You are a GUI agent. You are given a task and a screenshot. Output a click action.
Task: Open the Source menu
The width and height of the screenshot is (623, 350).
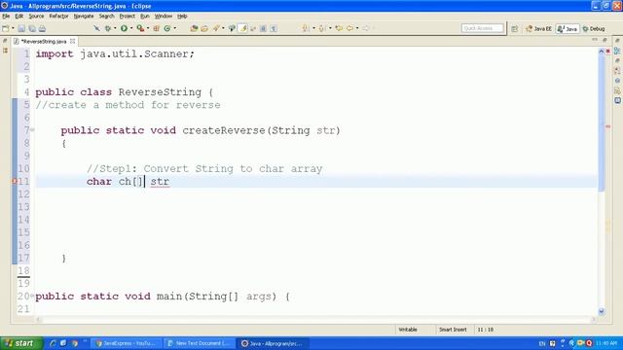click(x=36, y=17)
